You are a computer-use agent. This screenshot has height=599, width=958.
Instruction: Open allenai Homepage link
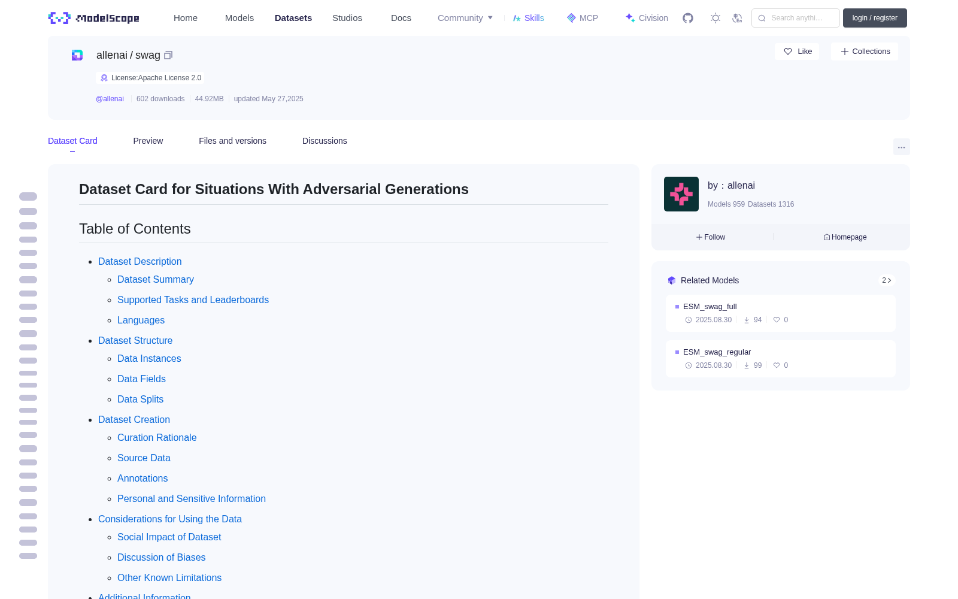(x=845, y=237)
